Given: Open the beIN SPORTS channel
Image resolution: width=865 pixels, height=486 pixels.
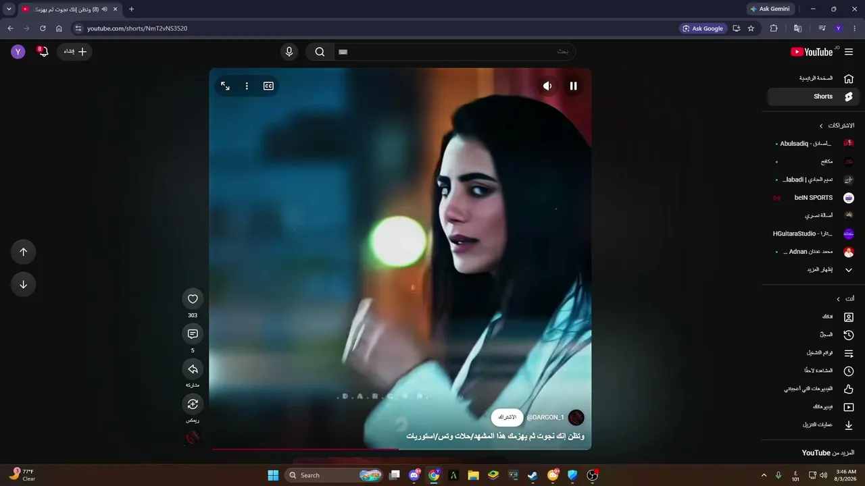Looking at the screenshot, I should coord(814,198).
